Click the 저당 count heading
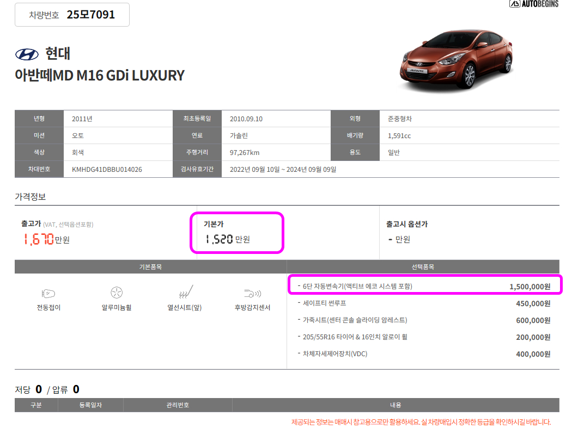The height and width of the screenshot is (441, 566). [28, 389]
